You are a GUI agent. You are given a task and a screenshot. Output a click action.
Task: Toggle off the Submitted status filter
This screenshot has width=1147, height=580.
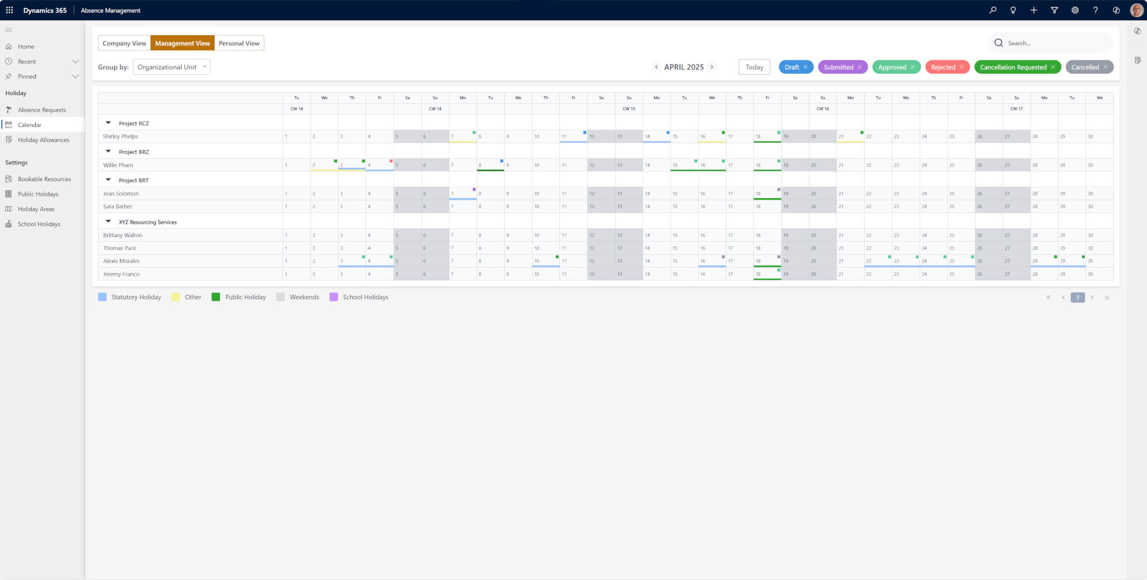coord(860,67)
